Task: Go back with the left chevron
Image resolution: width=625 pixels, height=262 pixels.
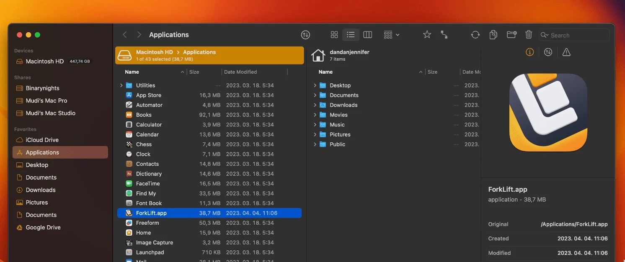Action: click(x=125, y=35)
